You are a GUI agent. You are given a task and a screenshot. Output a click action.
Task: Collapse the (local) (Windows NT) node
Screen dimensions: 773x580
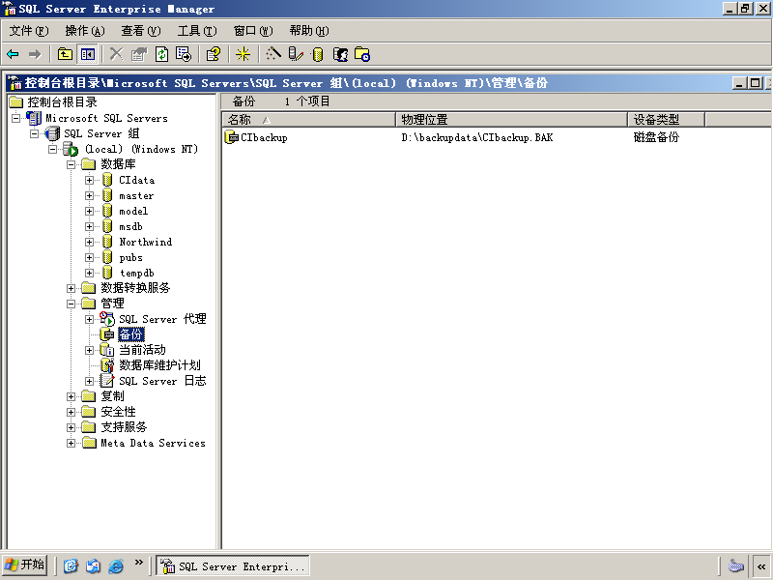click(x=53, y=149)
